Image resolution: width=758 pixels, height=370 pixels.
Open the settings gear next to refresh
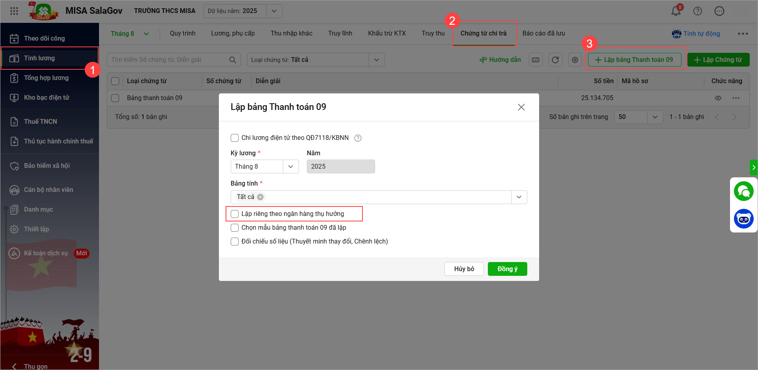point(575,60)
